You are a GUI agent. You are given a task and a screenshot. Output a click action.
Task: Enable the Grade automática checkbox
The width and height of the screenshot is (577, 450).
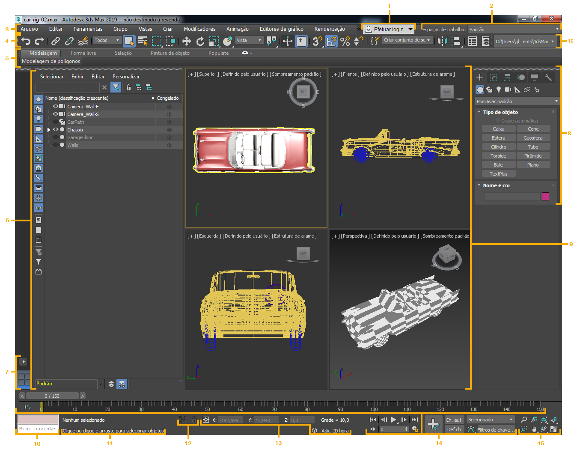498,121
